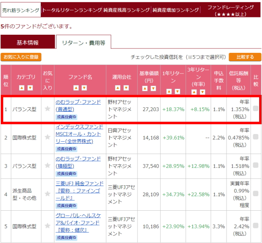262x243 pixels.
Task: Select +13.94% three-year return value
Action: pos(198,226)
